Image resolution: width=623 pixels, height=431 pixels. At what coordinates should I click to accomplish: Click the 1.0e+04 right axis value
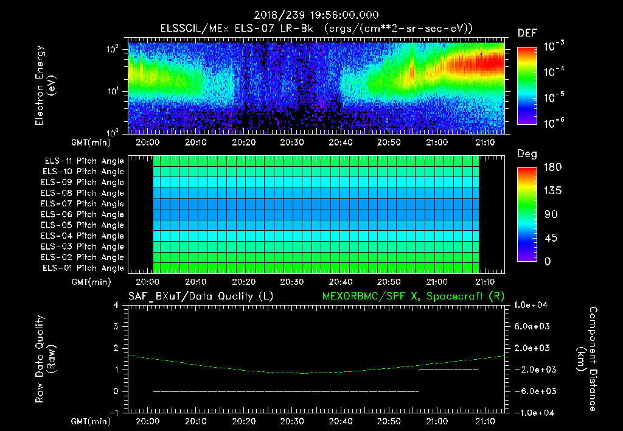[531, 305]
